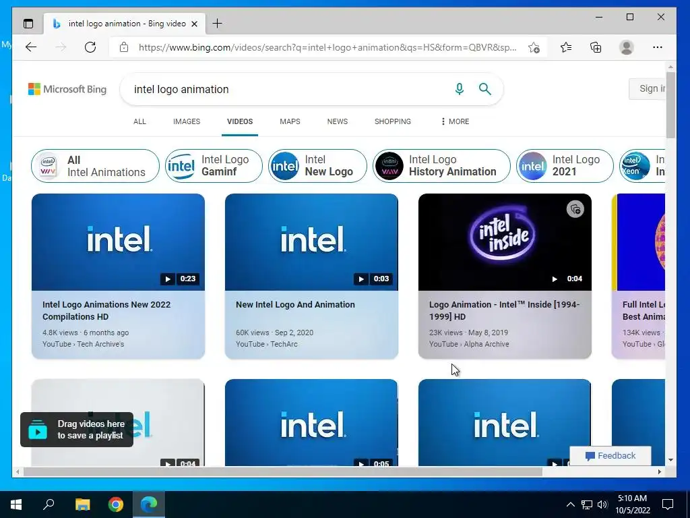690x518 pixels.
Task: Click the vertical scrollbar up arrow
Action: pyautogui.click(x=670, y=67)
